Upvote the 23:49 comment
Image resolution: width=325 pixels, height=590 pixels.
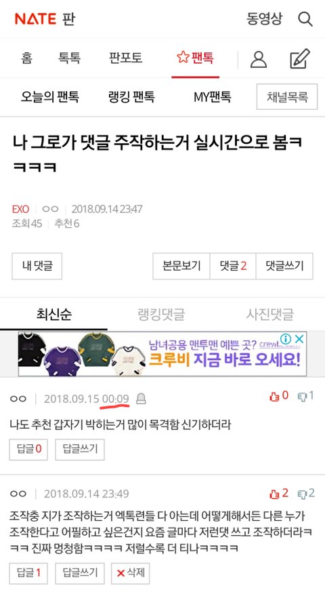(279, 493)
